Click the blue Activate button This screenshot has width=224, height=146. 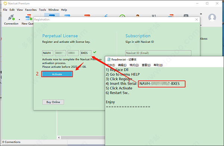(x=57, y=74)
